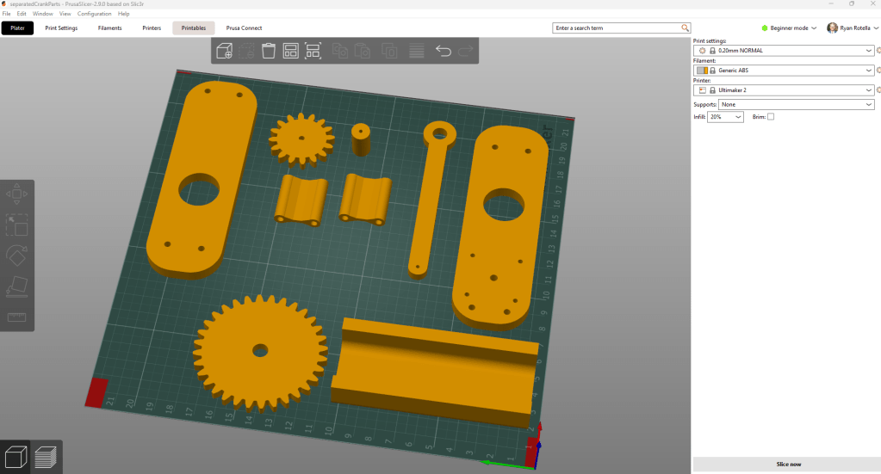Open the Configuration menu
This screenshot has width=881, height=474.
tap(94, 14)
